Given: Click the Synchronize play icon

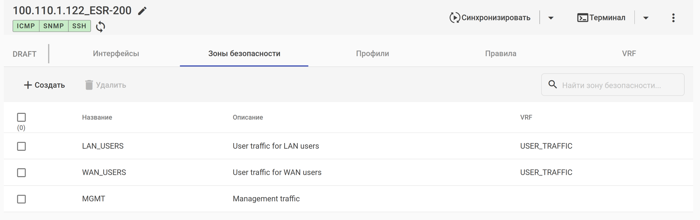Looking at the screenshot, I should pyautogui.click(x=455, y=18).
